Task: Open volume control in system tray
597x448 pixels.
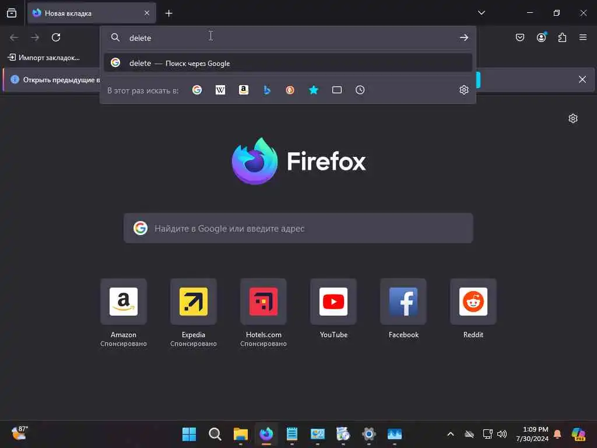Action: click(502, 434)
